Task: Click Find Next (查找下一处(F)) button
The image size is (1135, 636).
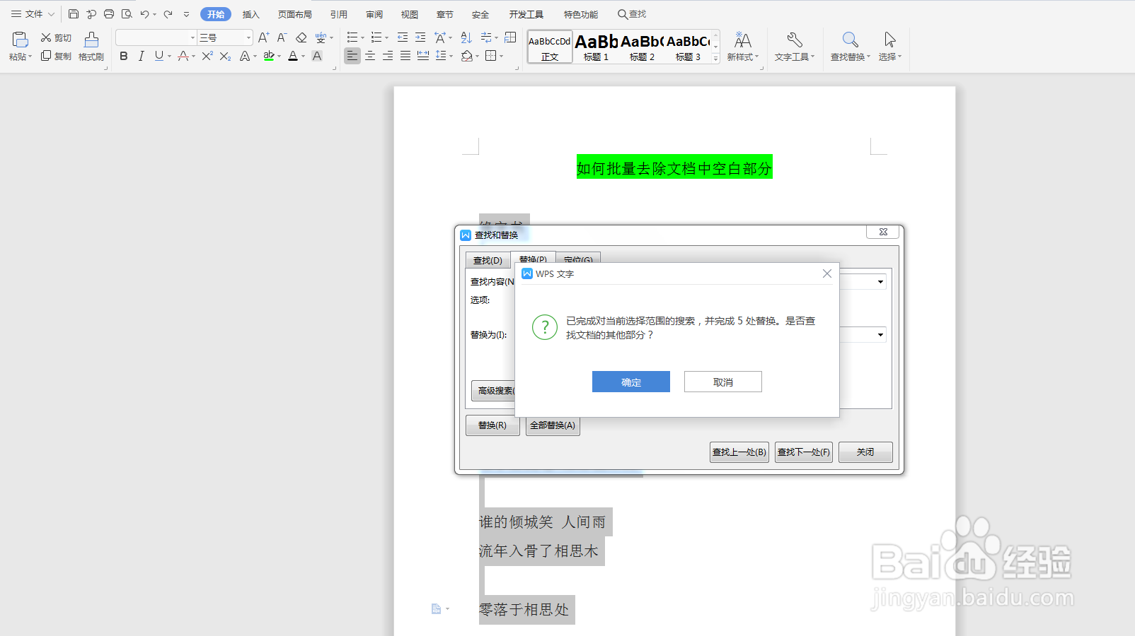Action: pyautogui.click(x=804, y=452)
